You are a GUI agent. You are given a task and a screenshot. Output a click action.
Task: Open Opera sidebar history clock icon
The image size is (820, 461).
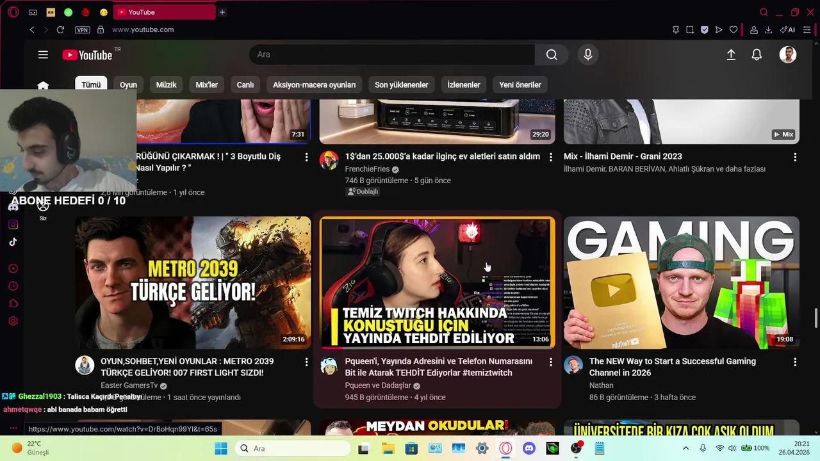pos(13,286)
